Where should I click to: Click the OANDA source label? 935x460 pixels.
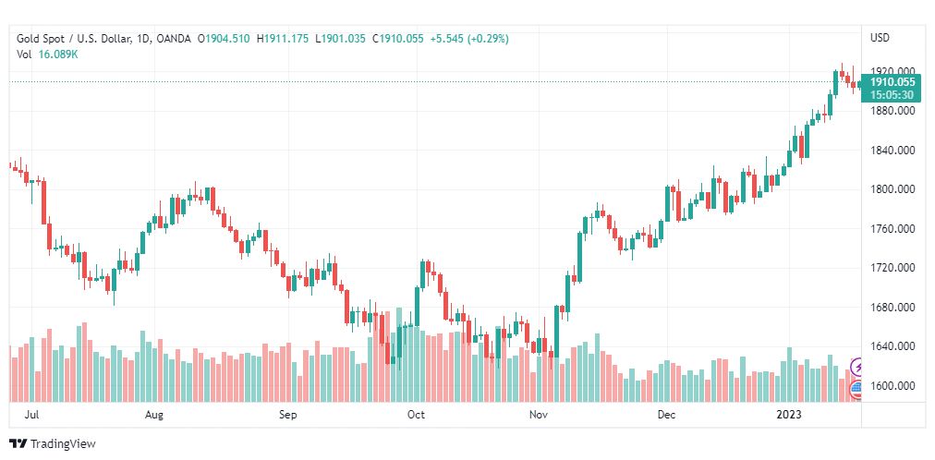[171, 39]
